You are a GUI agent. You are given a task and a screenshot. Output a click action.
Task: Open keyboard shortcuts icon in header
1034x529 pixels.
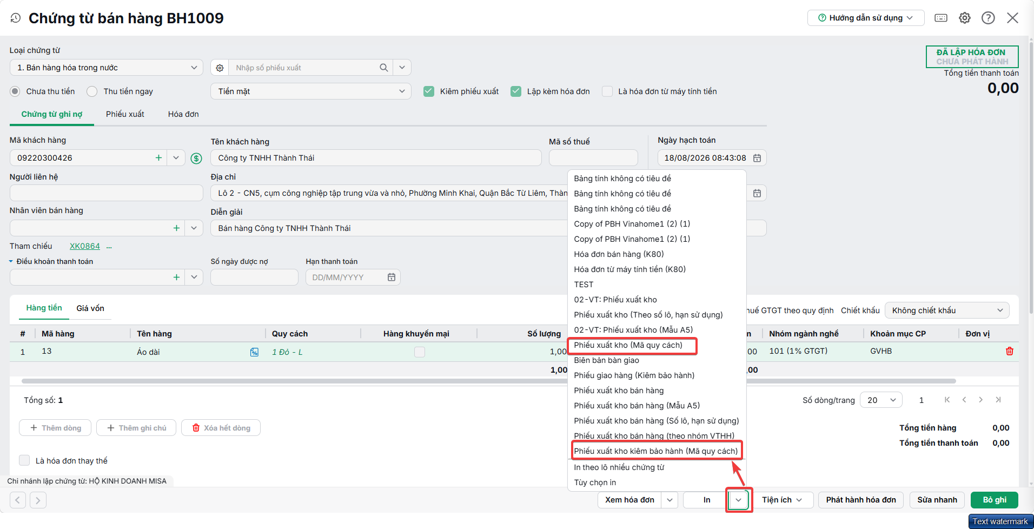[941, 18]
